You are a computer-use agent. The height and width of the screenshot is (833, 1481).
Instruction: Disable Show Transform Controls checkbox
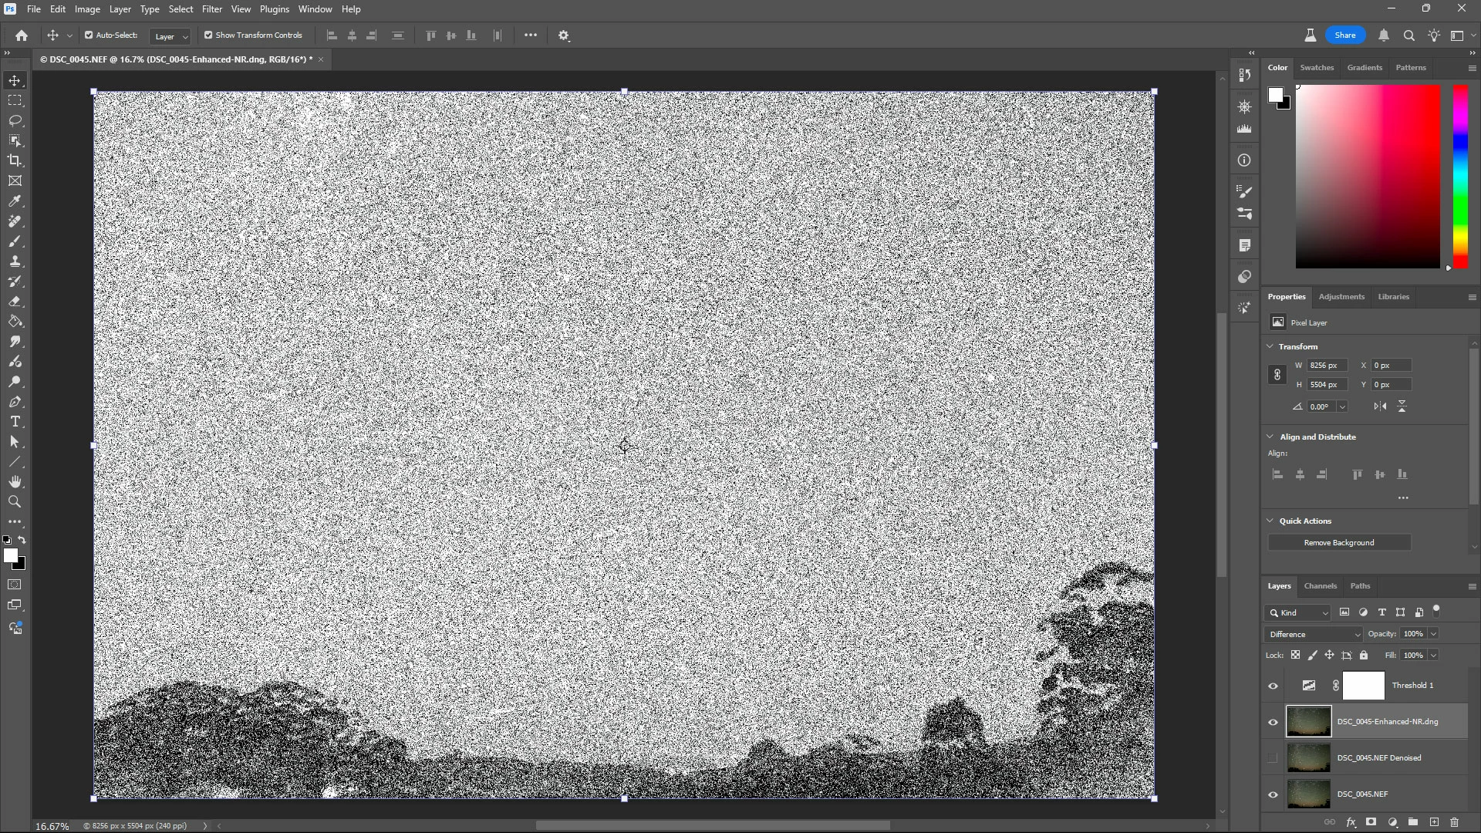point(208,35)
